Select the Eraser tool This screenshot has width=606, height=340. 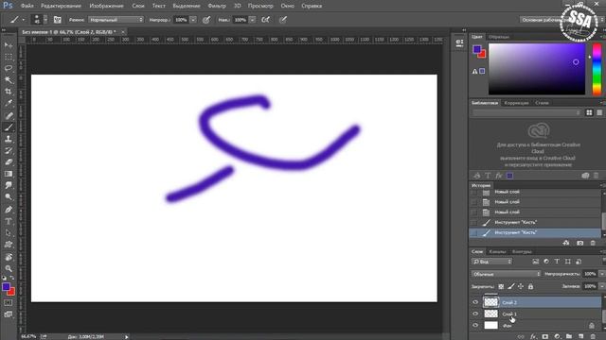9,161
